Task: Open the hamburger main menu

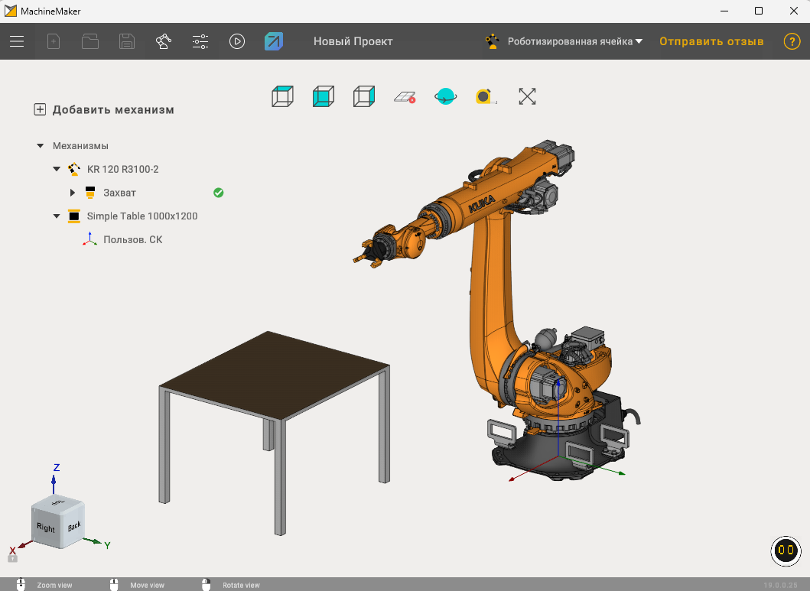Action: [x=17, y=41]
